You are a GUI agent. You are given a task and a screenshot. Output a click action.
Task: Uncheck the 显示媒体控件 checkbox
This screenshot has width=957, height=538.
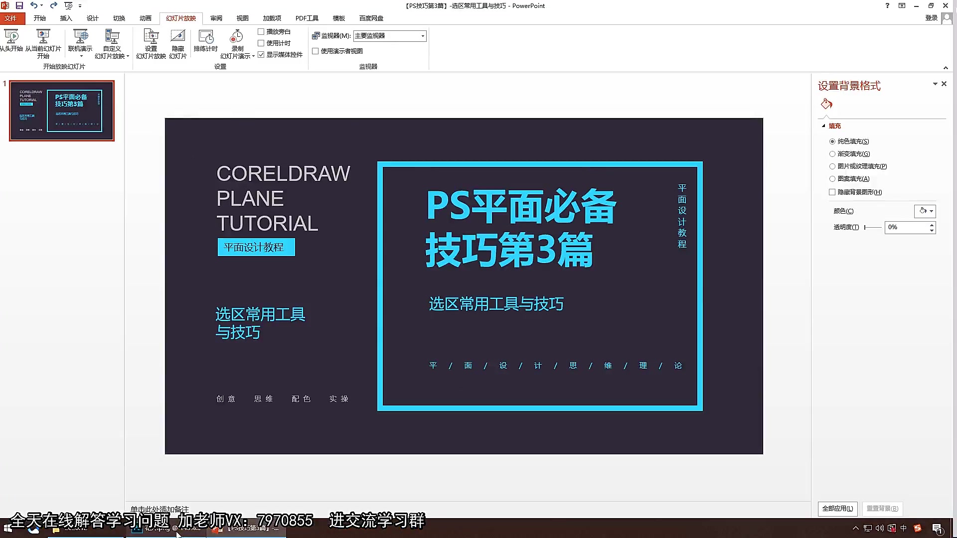point(261,54)
